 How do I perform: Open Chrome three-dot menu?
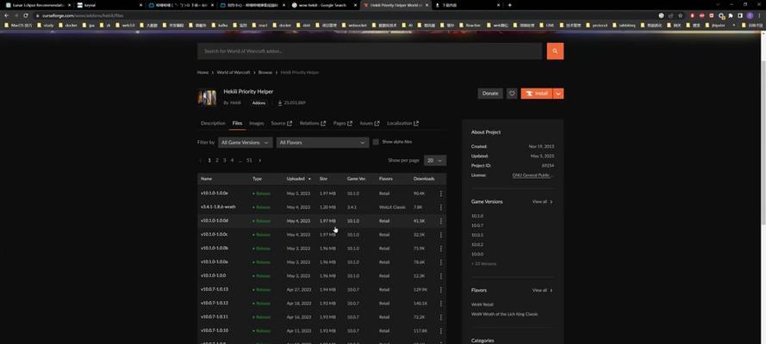pyautogui.click(x=759, y=15)
